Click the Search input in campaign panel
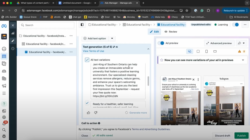 pos(47,25)
